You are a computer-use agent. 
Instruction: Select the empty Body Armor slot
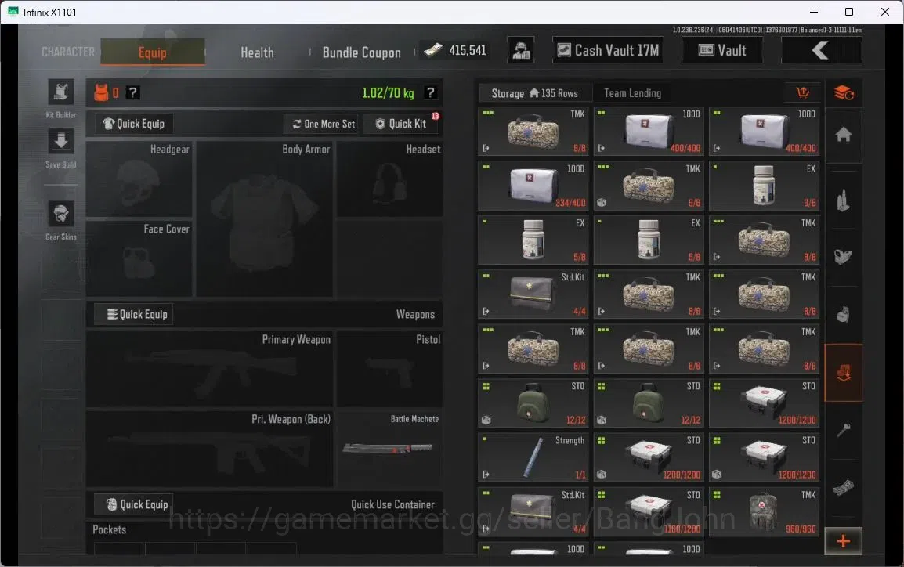[265, 218]
